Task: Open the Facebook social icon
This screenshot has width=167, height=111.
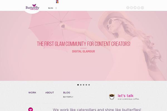Action: tap(128, 8)
